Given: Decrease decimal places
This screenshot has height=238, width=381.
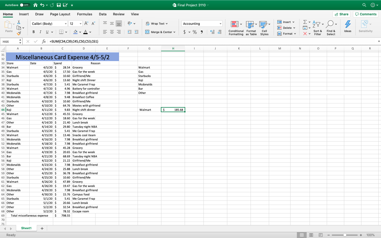Looking at the screenshot, I should 219,32.
